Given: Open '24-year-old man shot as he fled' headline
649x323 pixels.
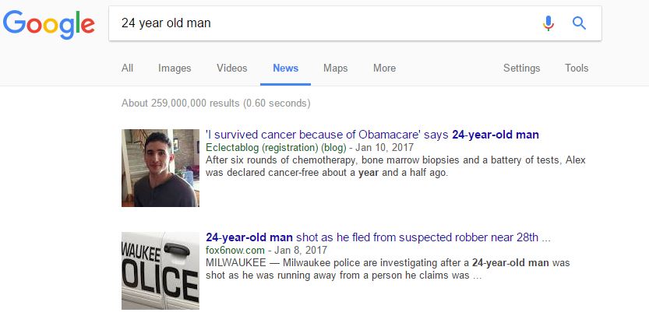Looking at the screenshot, I should pos(378,237).
